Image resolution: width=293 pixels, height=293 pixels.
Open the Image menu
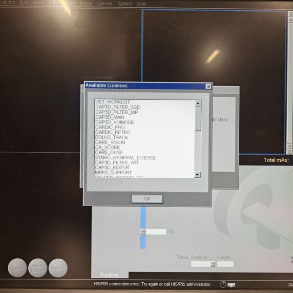86,3
